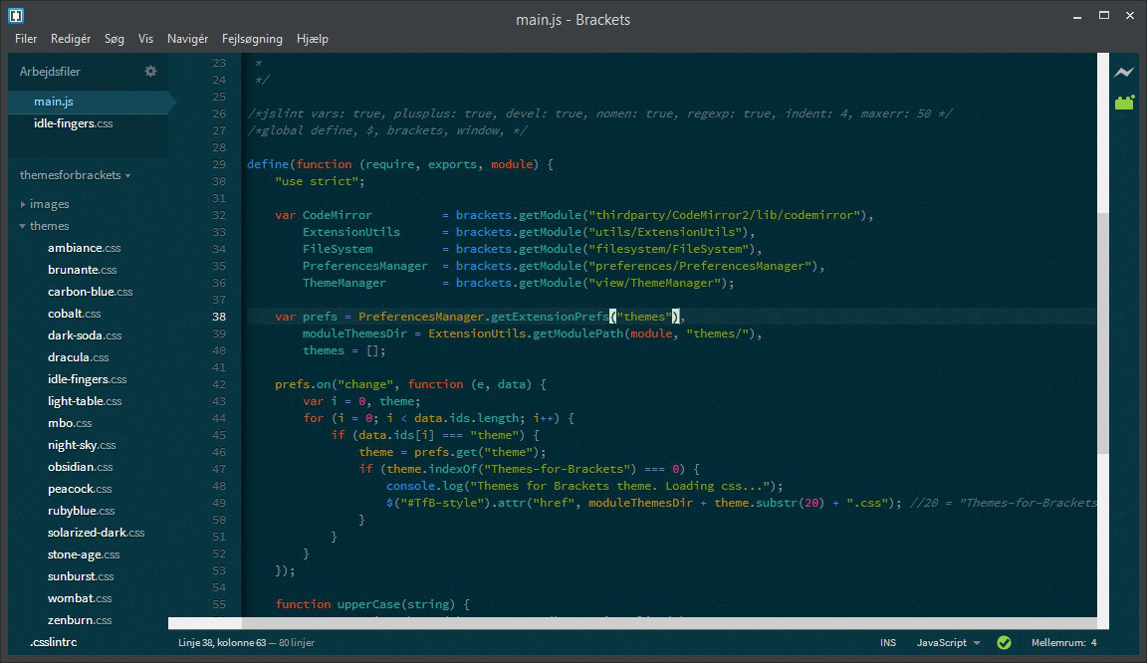1147x663 pixels.
Task: Click the gear icon beside Arbejdsfiler
Action: tap(150, 71)
